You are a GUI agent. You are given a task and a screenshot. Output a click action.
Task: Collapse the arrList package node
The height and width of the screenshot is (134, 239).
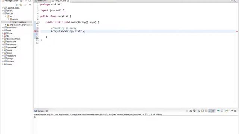coord(8,19)
